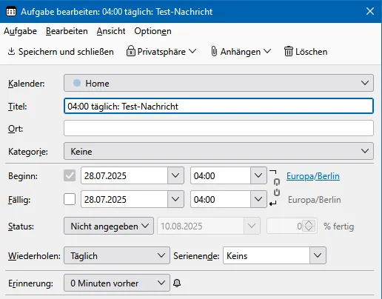Image resolution: width=382 pixels, height=299 pixels.
Task: Click the Europa/Berlin timezone link for Beginn
Action: click(x=313, y=176)
